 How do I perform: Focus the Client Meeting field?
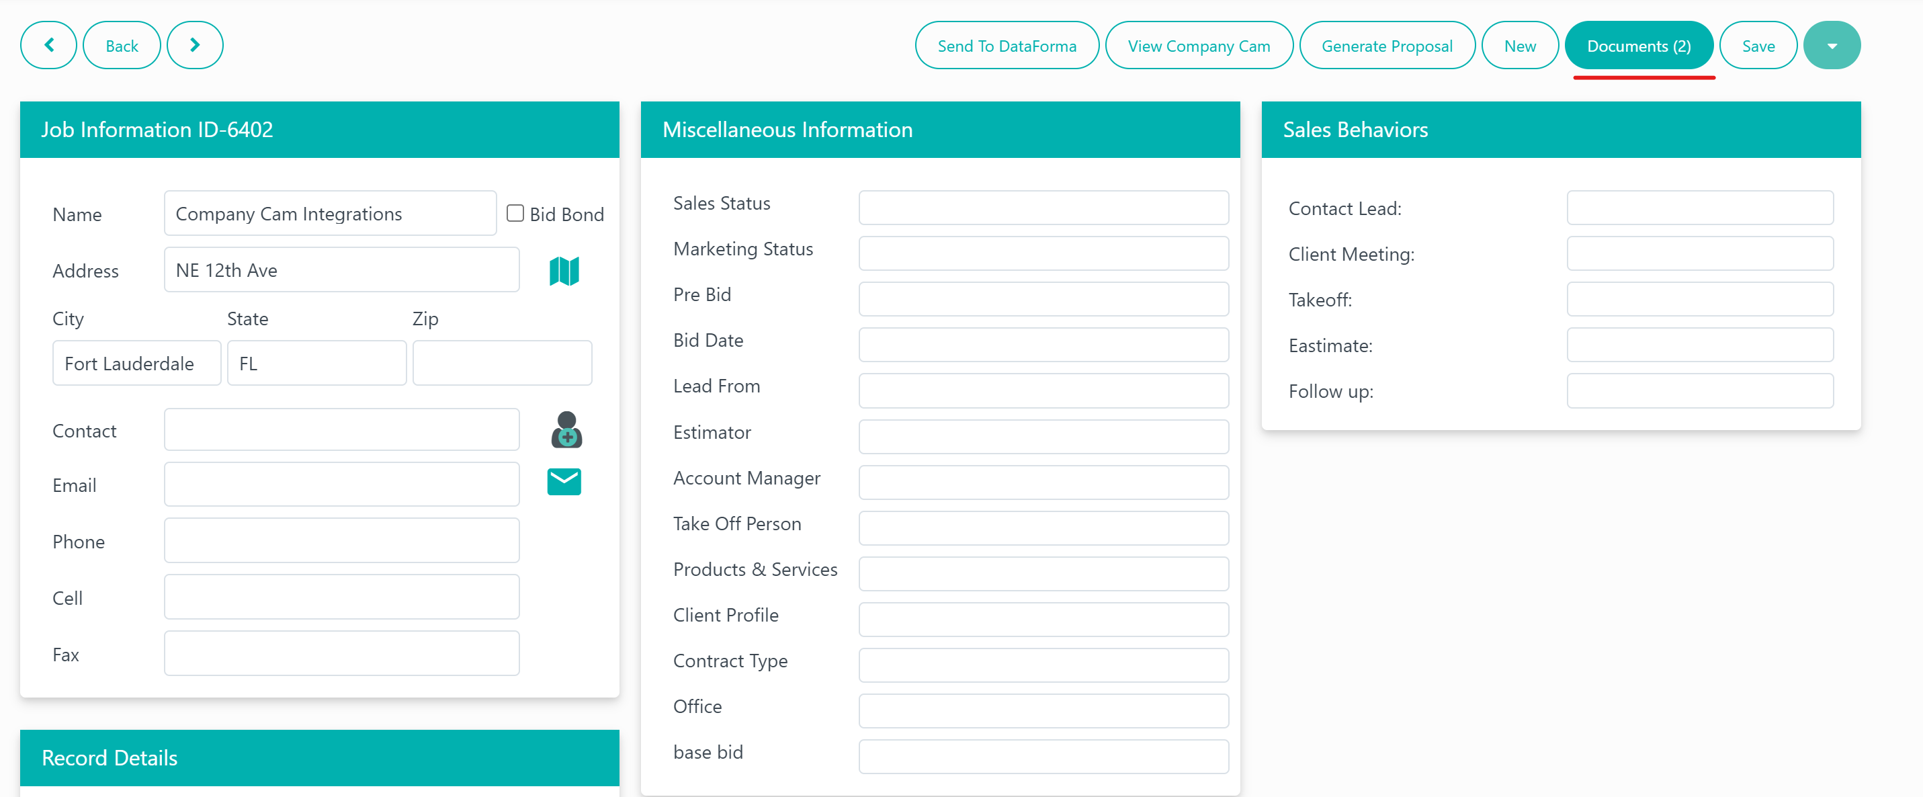1700,254
